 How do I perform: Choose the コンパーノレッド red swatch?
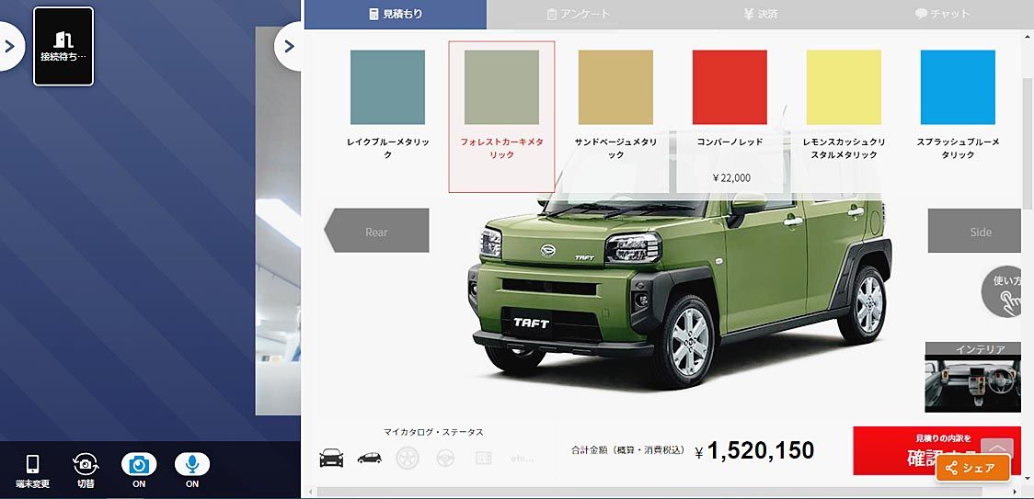pyautogui.click(x=730, y=87)
